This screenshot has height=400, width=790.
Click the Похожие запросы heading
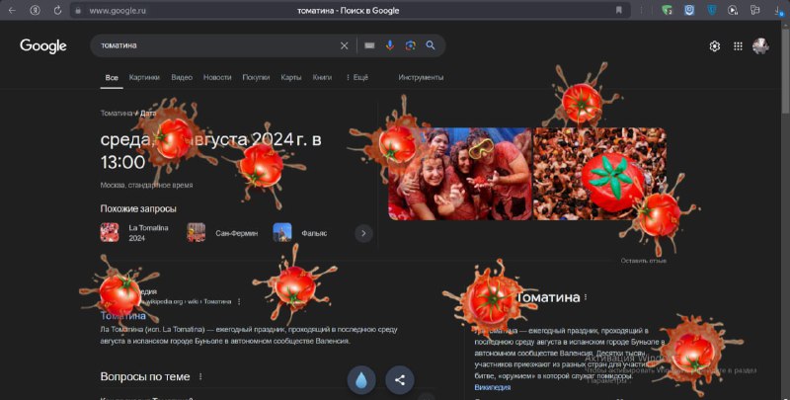point(138,208)
